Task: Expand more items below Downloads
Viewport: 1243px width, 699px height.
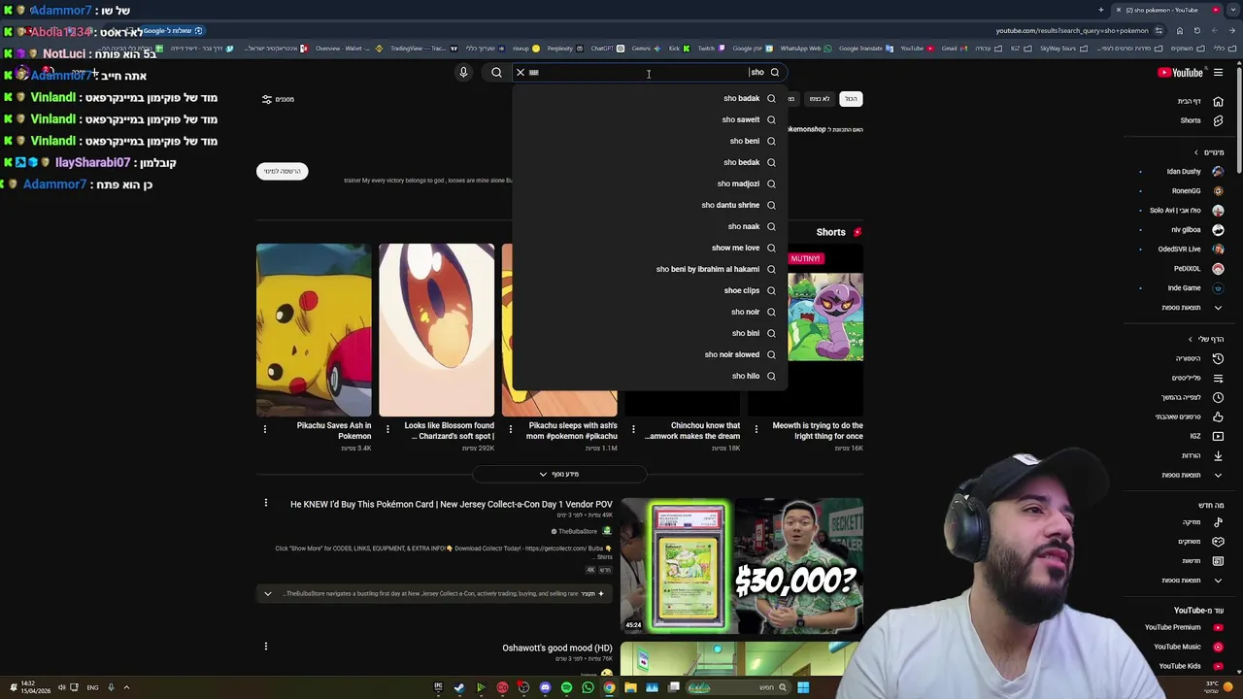Action: pos(1193,475)
